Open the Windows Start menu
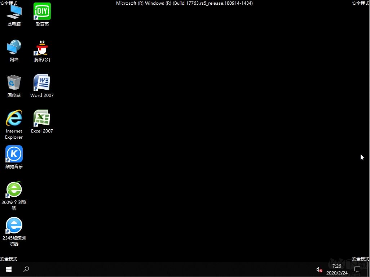The image size is (370, 277). pyautogui.click(x=9, y=269)
